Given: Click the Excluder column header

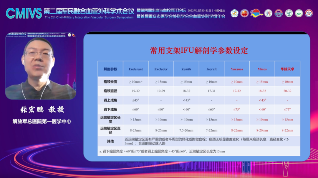Looking at the screenshot, I should (161, 69).
